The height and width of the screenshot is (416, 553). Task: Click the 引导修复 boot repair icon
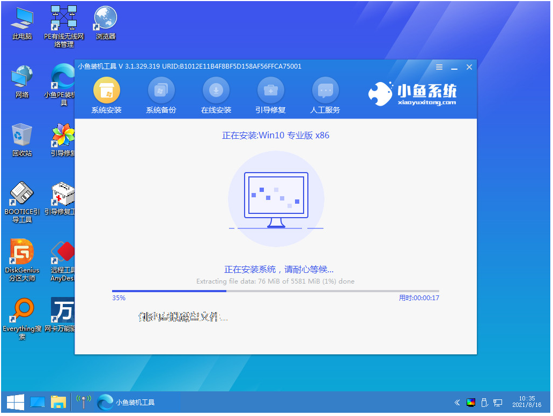(270, 91)
